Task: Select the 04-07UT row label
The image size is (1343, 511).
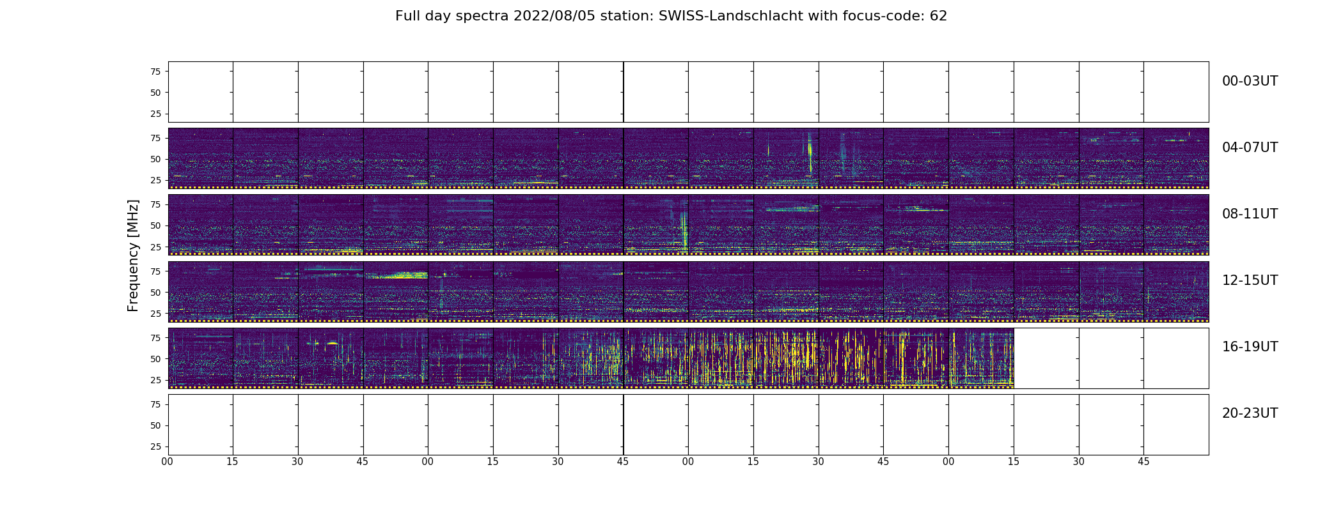Action: click(1250, 148)
